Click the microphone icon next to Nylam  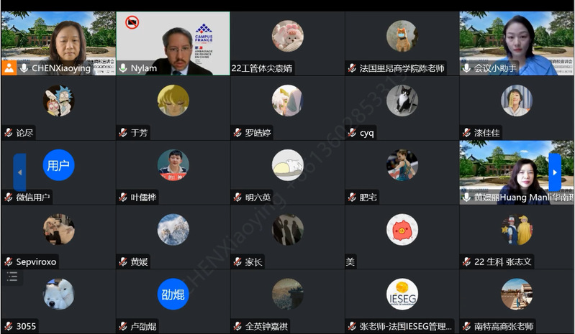124,68
